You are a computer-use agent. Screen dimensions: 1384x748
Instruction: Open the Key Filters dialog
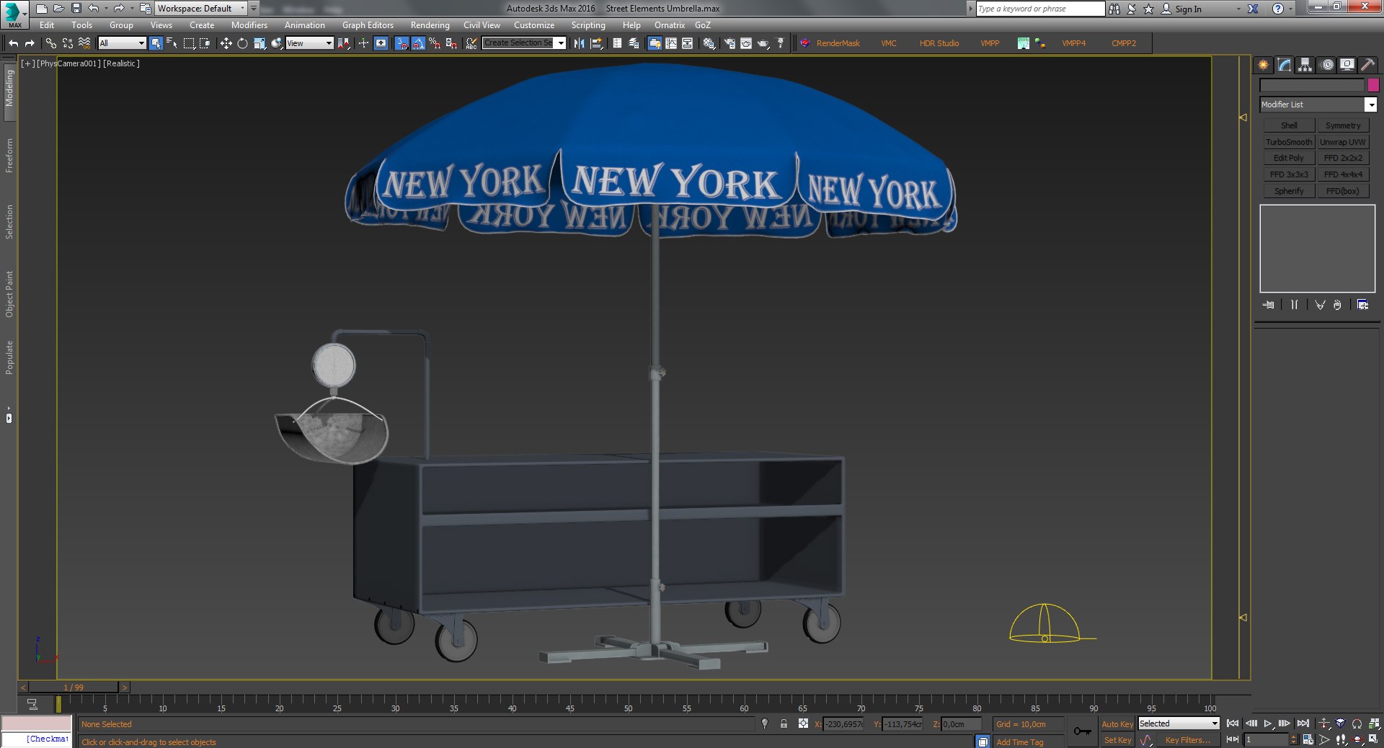[1187, 740]
